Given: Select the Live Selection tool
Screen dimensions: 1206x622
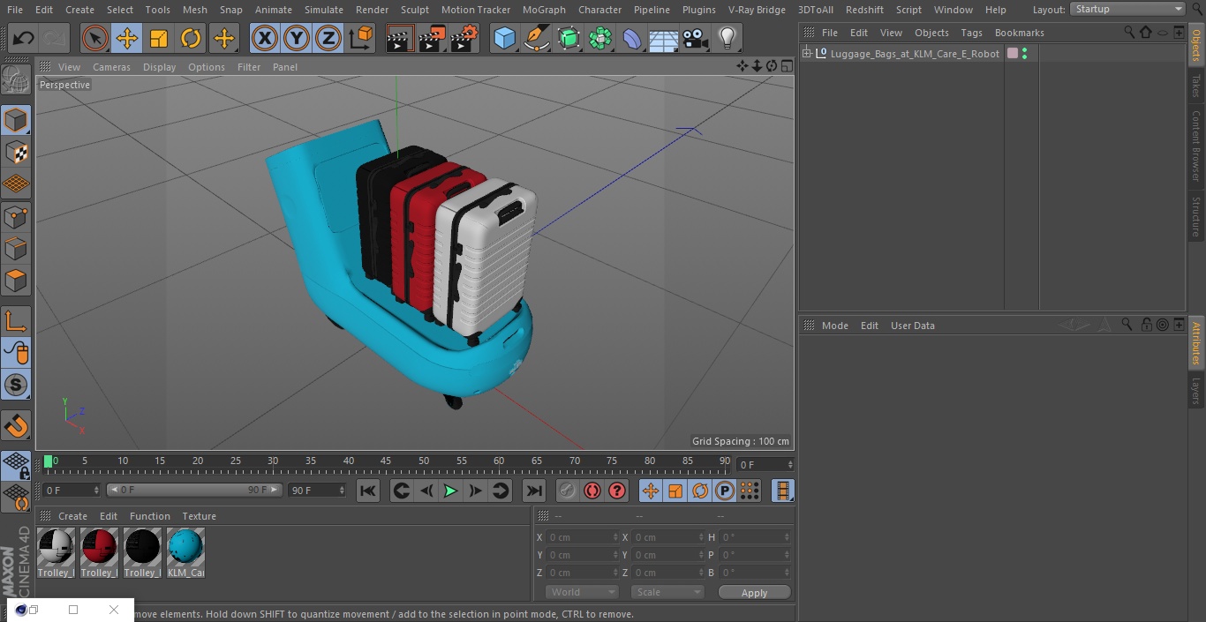Looking at the screenshot, I should pyautogui.click(x=95, y=38).
